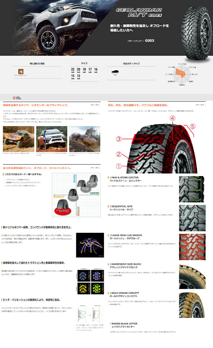
Task: Click heading こだわりのあるオーナー様へおすすめ
Action: pos(23,174)
